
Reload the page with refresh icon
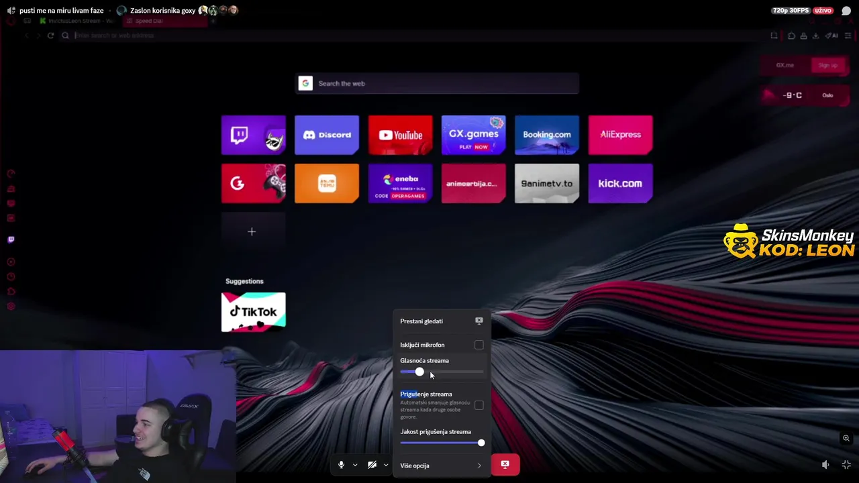click(x=50, y=35)
